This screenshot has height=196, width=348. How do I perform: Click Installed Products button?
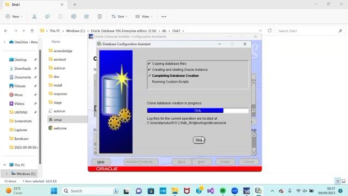point(141,162)
